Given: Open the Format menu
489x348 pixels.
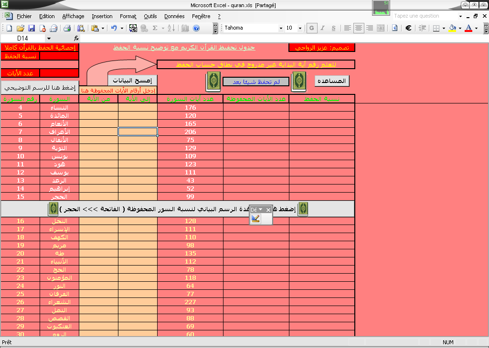Looking at the screenshot, I should click(128, 16).
